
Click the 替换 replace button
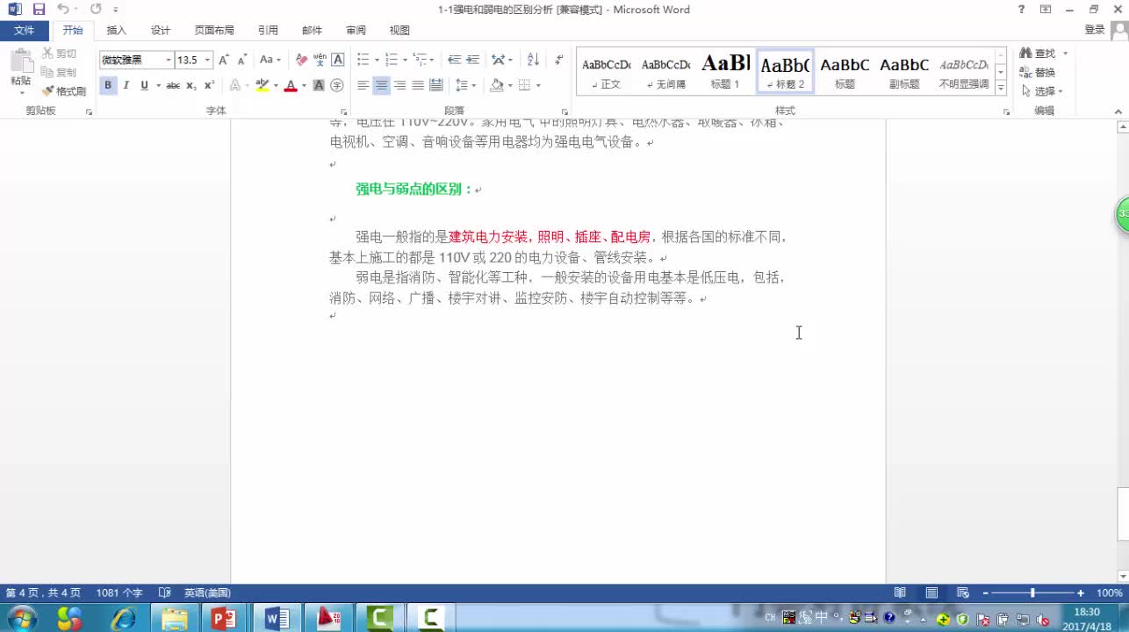(1038, 72)
